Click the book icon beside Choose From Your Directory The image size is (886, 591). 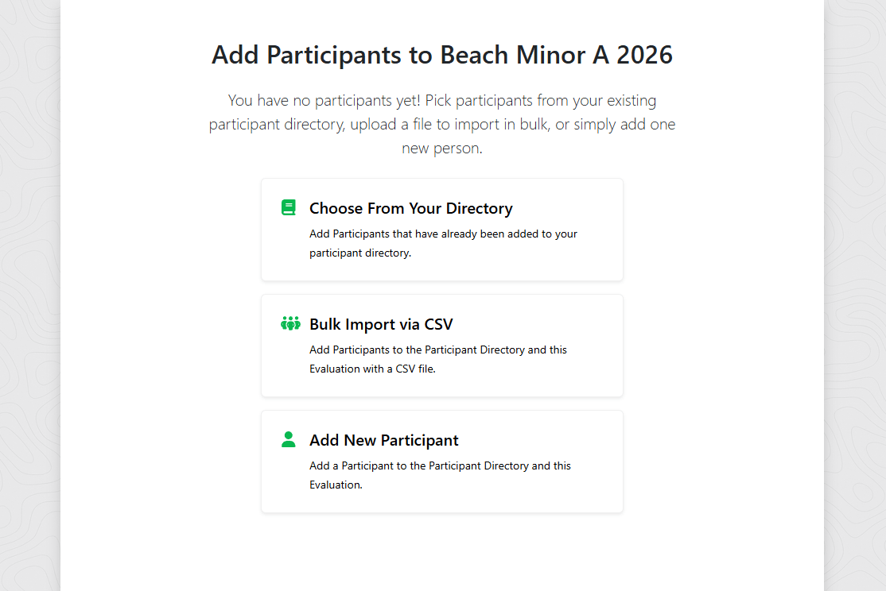point(288,207)
